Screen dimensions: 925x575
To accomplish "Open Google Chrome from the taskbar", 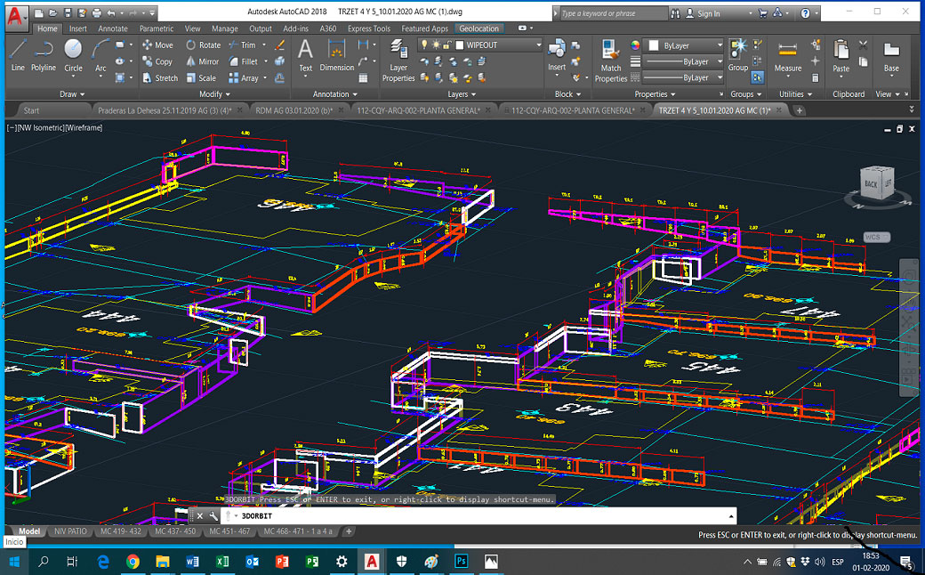I will (133, 562).
